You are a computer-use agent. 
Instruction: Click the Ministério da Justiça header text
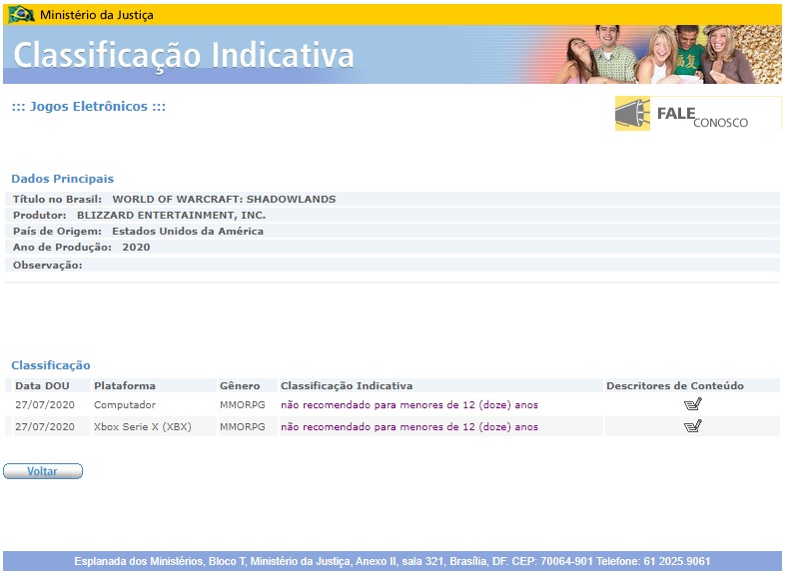[97, 15]
